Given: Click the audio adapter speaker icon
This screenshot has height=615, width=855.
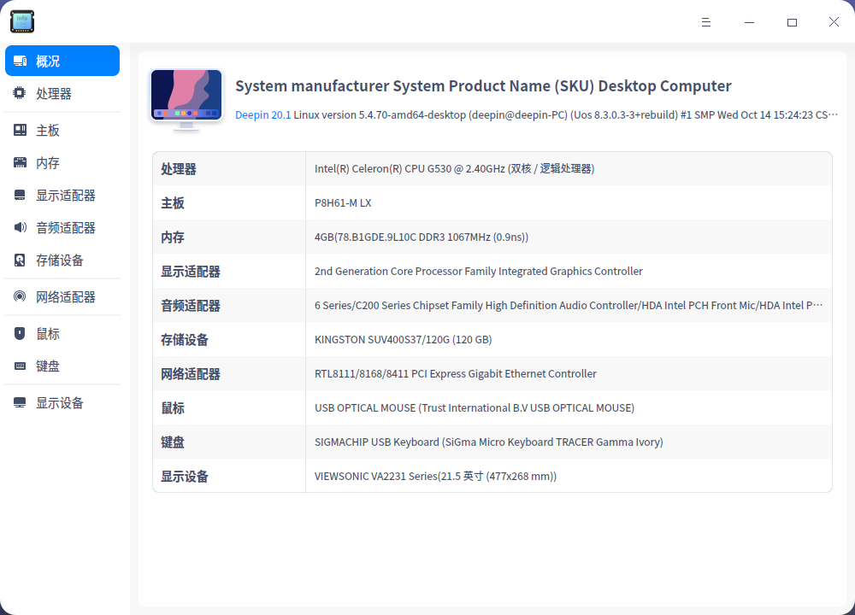Looking at the screenshot, I should tap(20, 228).
